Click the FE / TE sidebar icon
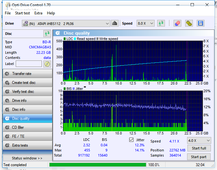 click(7, 136)
